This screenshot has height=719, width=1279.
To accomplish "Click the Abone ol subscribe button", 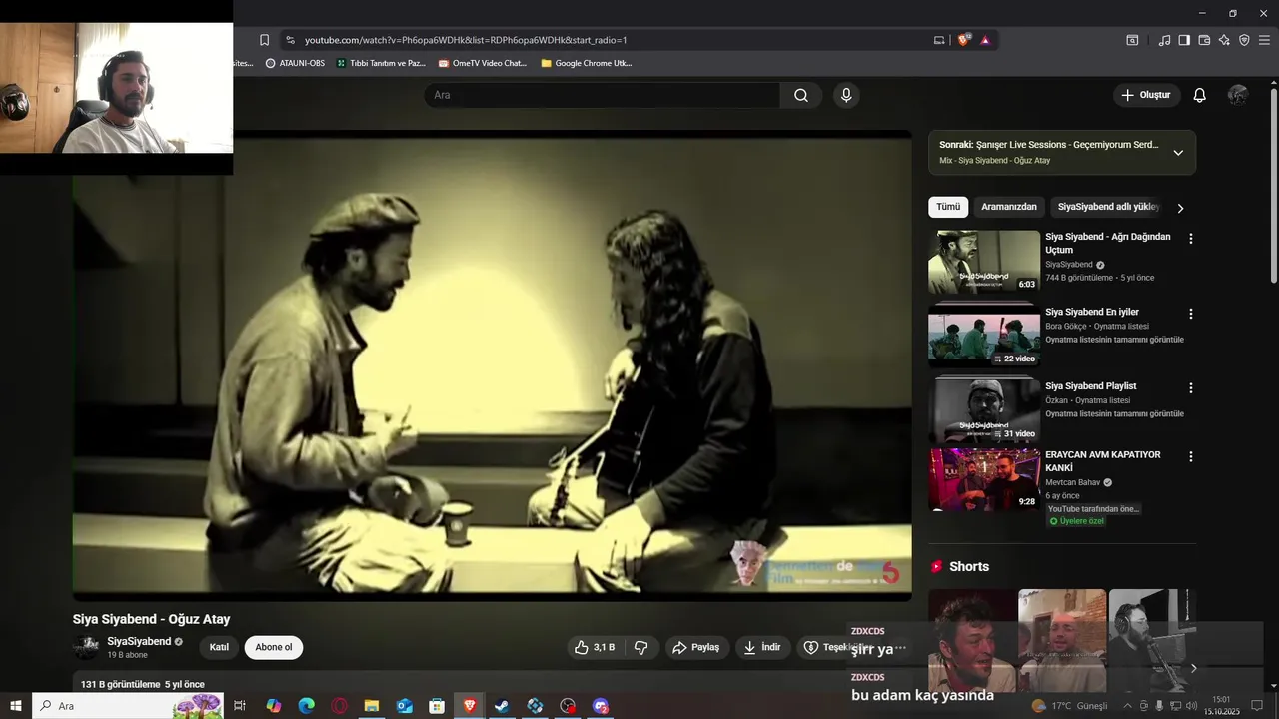I will 274,647.
